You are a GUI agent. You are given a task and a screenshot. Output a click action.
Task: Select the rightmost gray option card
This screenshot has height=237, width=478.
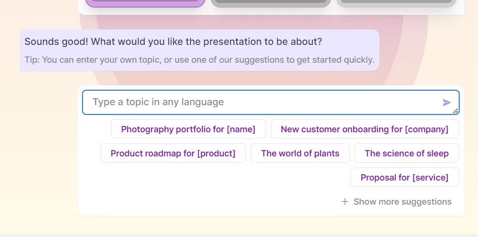coord(396,3)
